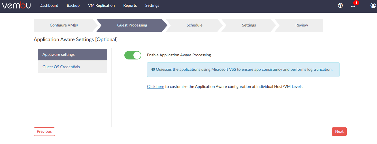Open the Settings menu in top bar
This screenshot has width=377, height=144.
click(152, 5)
